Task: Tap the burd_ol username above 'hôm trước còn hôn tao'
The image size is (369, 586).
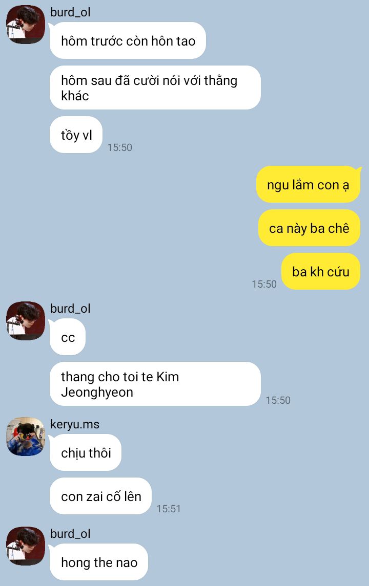Action: (x=70, y=12)
